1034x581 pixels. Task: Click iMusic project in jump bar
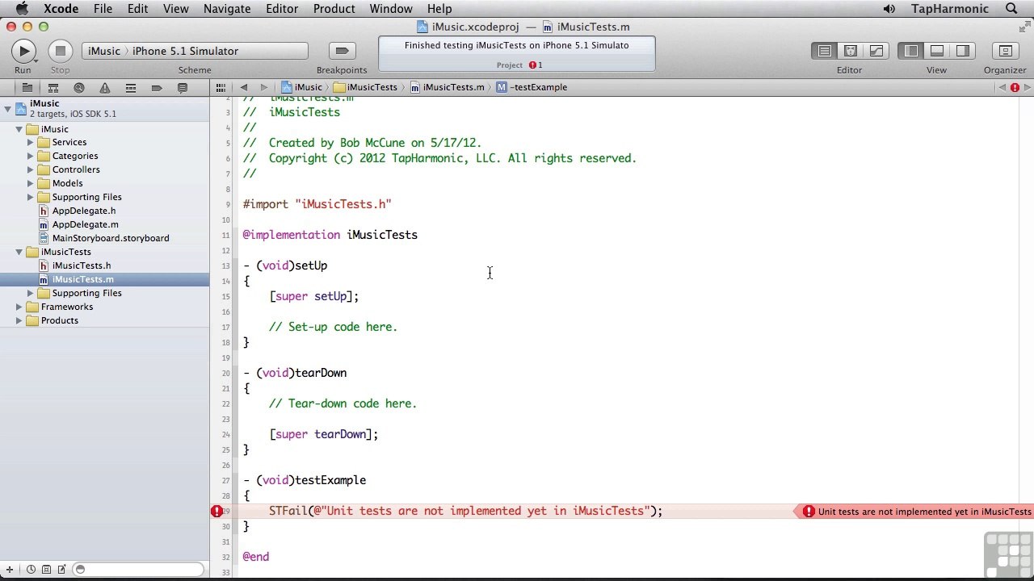[302, 87]
